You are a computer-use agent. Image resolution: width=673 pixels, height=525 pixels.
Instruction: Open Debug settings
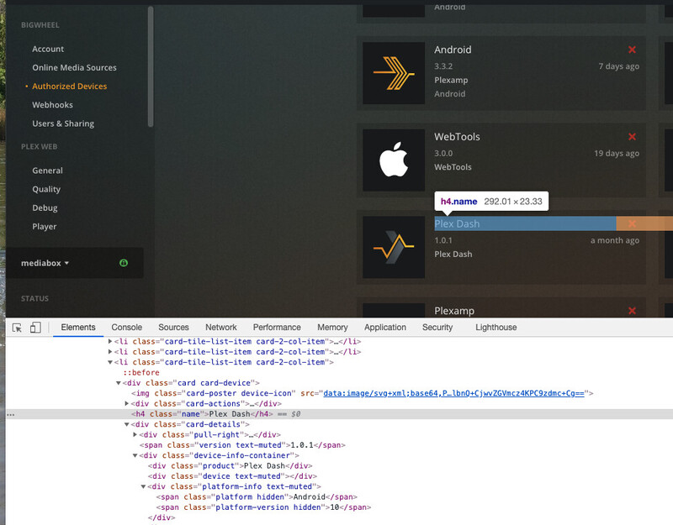click(x=45, y=207)
